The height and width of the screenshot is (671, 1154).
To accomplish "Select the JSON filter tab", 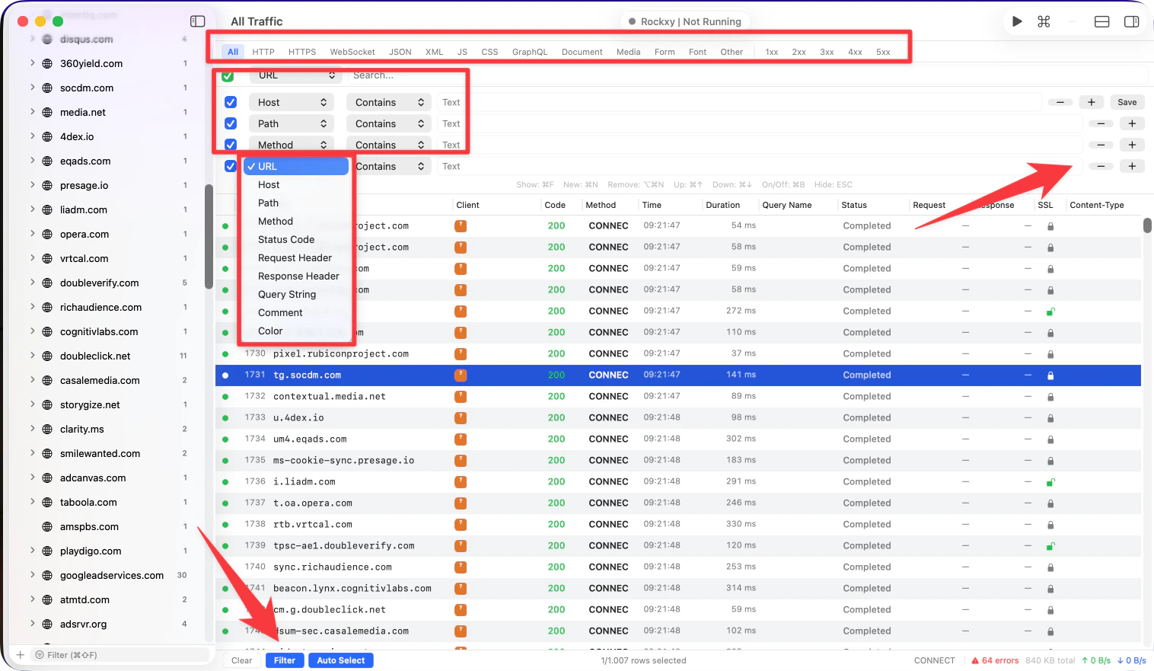I will click(400, 52).
